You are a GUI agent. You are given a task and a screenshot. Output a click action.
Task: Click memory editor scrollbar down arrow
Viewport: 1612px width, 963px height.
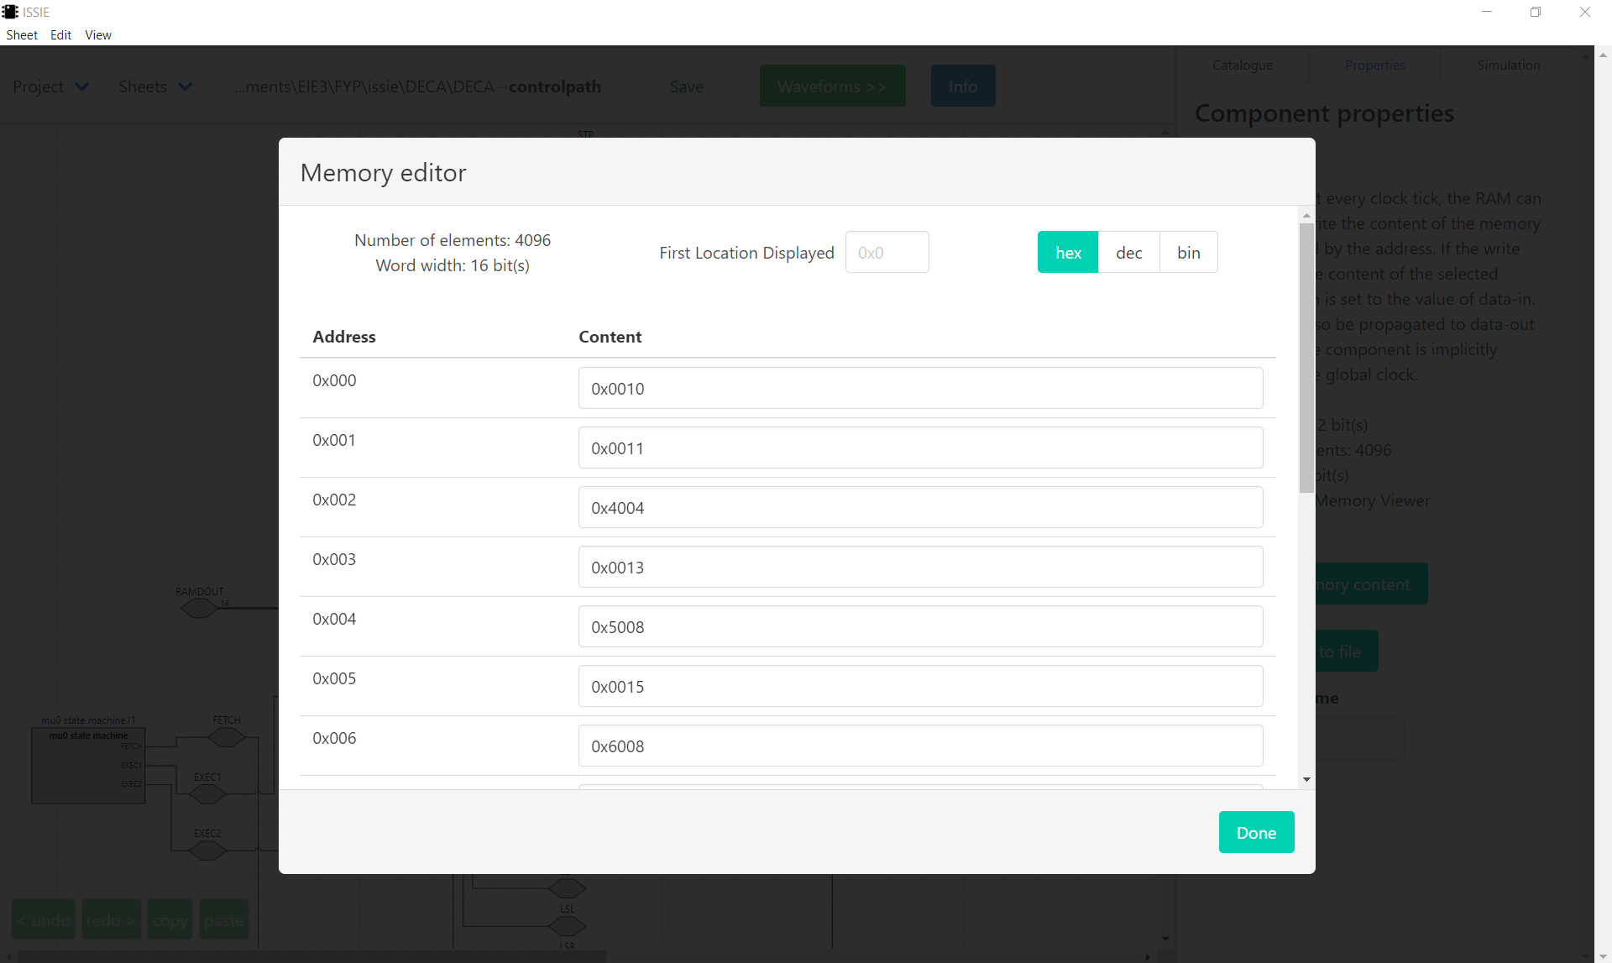point(1306,780)
